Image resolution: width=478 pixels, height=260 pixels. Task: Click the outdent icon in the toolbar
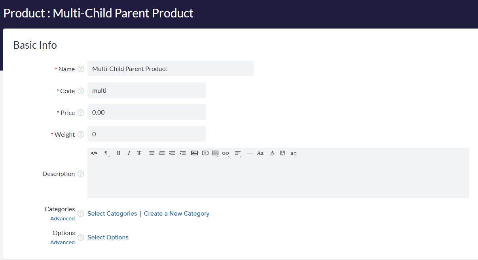tap(172, 153)
